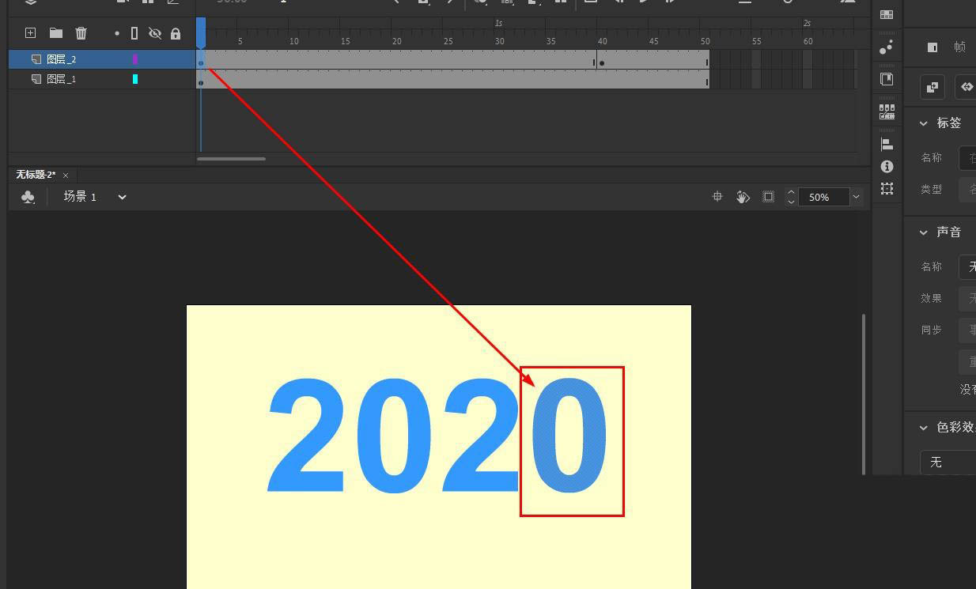
Task: Hide all layers with the eye icon
Action: tap(155, 33)
